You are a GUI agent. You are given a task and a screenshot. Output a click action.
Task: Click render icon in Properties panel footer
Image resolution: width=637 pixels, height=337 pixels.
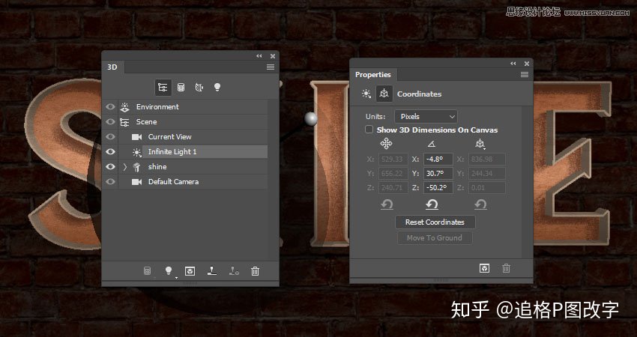pos(484,268)
